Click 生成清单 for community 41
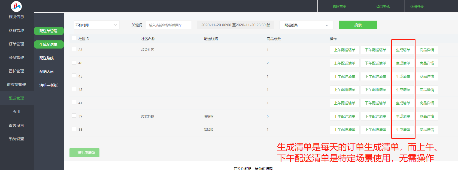The width and height of the screenshot is (458, 170). (x=403, y=103)
